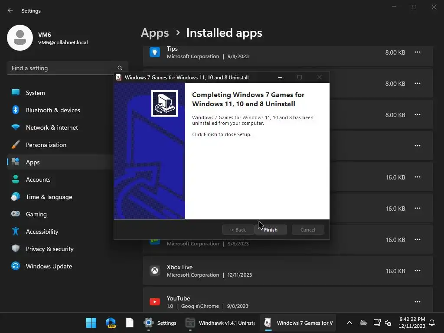Click the Tips app name
This screenshot has height=333, width=444.
tap(172, 49)
